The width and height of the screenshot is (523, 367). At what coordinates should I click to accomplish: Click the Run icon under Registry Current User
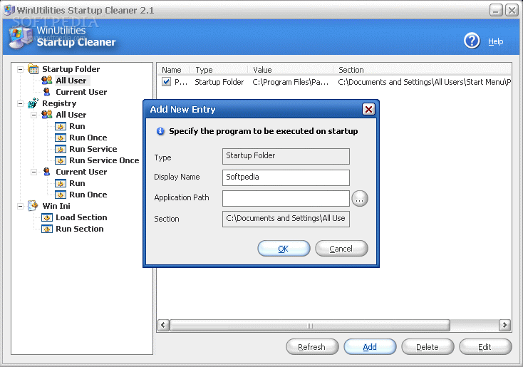coord(61,184)
